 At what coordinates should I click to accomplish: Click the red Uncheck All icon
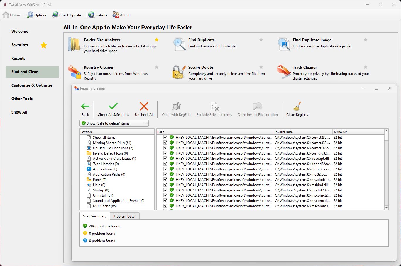pyautogui.click(x=144, y=106)
